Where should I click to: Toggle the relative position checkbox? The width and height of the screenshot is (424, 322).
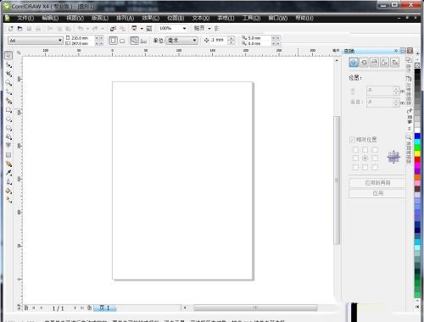[x=352, y=140]
